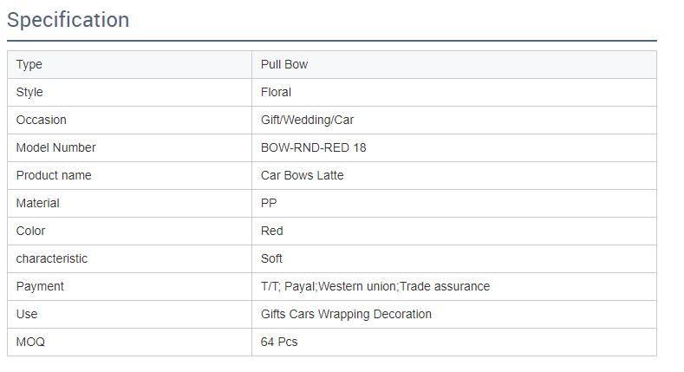This screenshot has width=684, height=372.
Task: Click the Model Number label
Action: pos(56,147)
